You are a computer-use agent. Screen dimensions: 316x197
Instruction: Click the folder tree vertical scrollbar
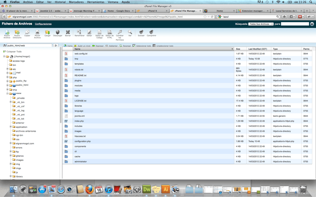[61, 85]
